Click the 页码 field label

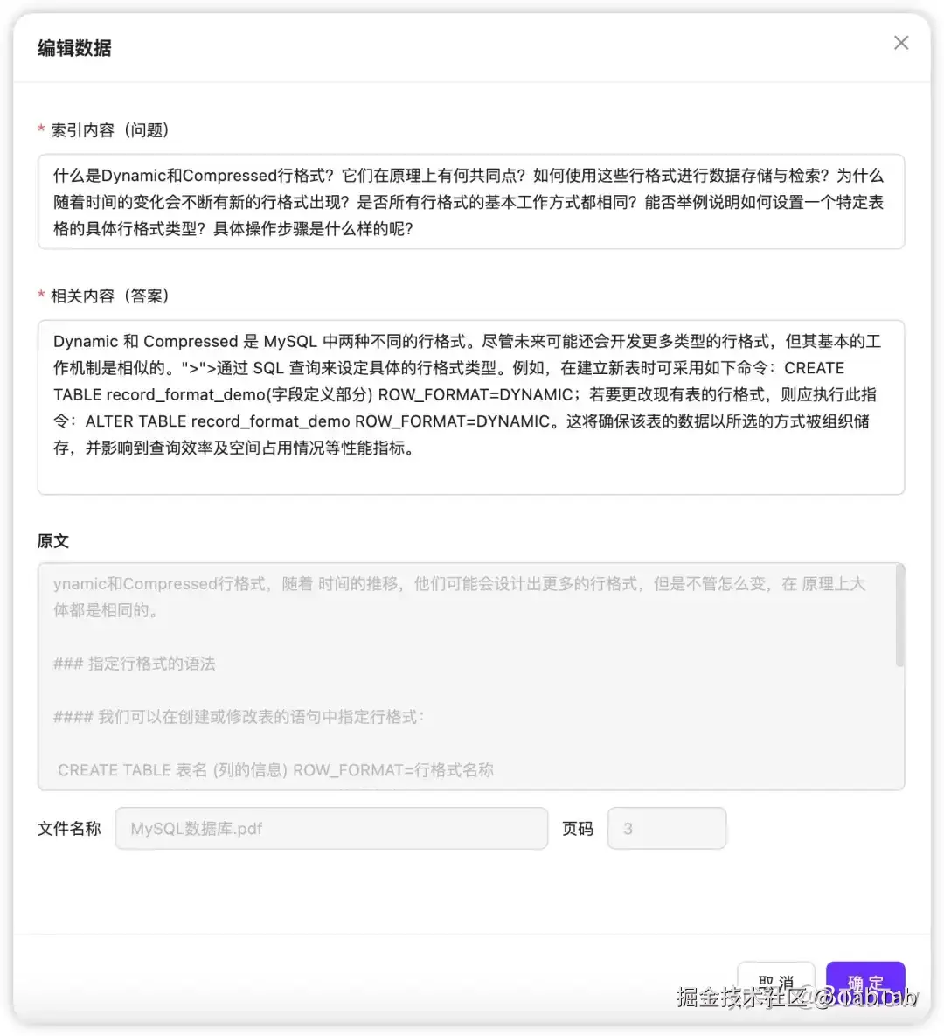click(x=578, y=829)
